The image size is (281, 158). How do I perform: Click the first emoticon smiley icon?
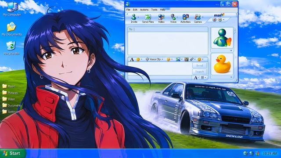[x=138, y=59]
